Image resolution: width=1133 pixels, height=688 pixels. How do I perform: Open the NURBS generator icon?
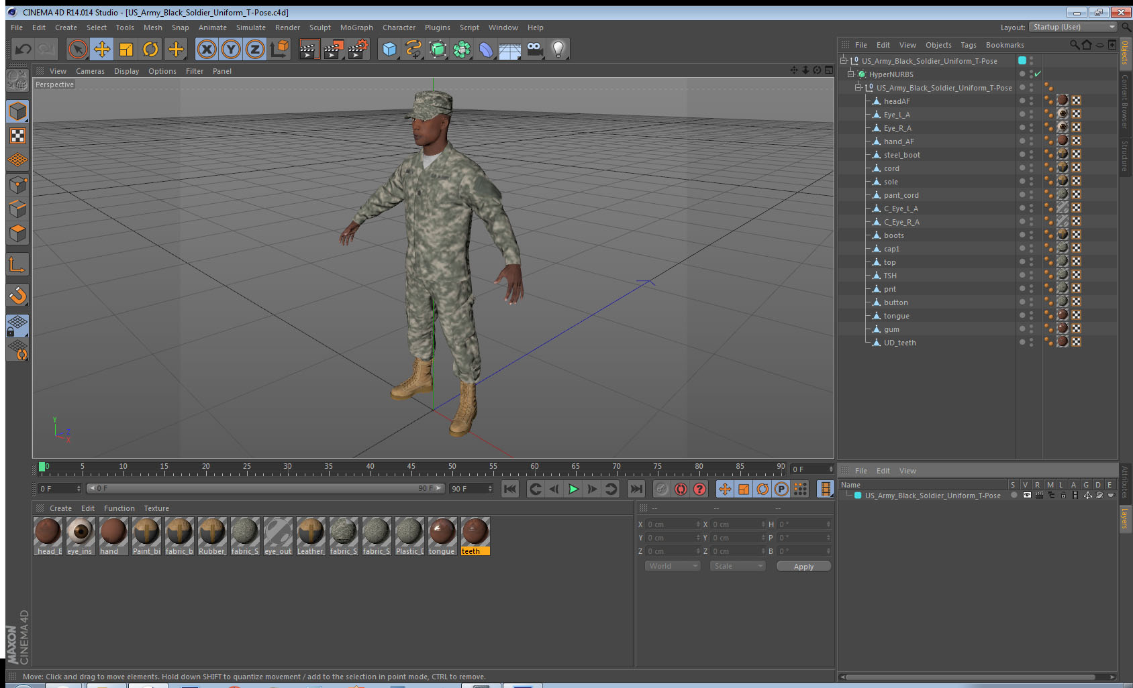(438, 49)
